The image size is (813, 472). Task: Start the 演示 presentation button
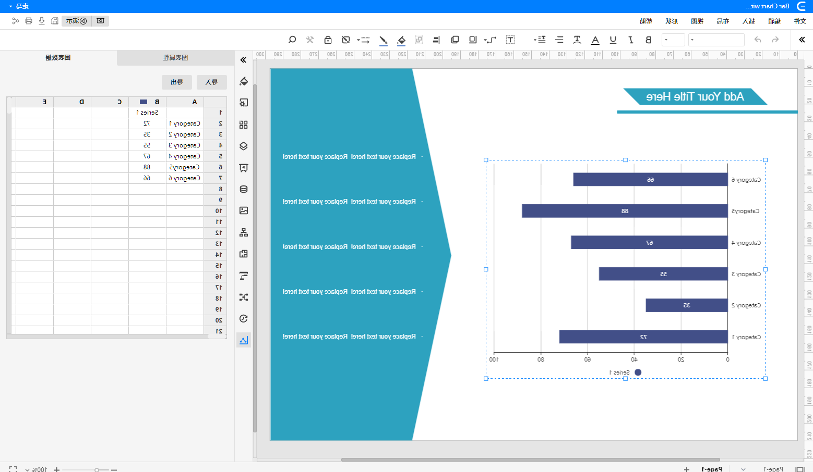coord(76,21)
